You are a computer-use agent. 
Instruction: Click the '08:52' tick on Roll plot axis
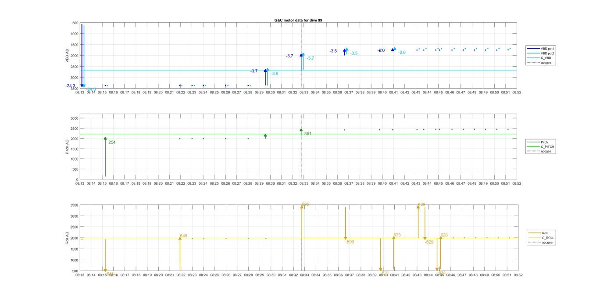tap(518, 275)
